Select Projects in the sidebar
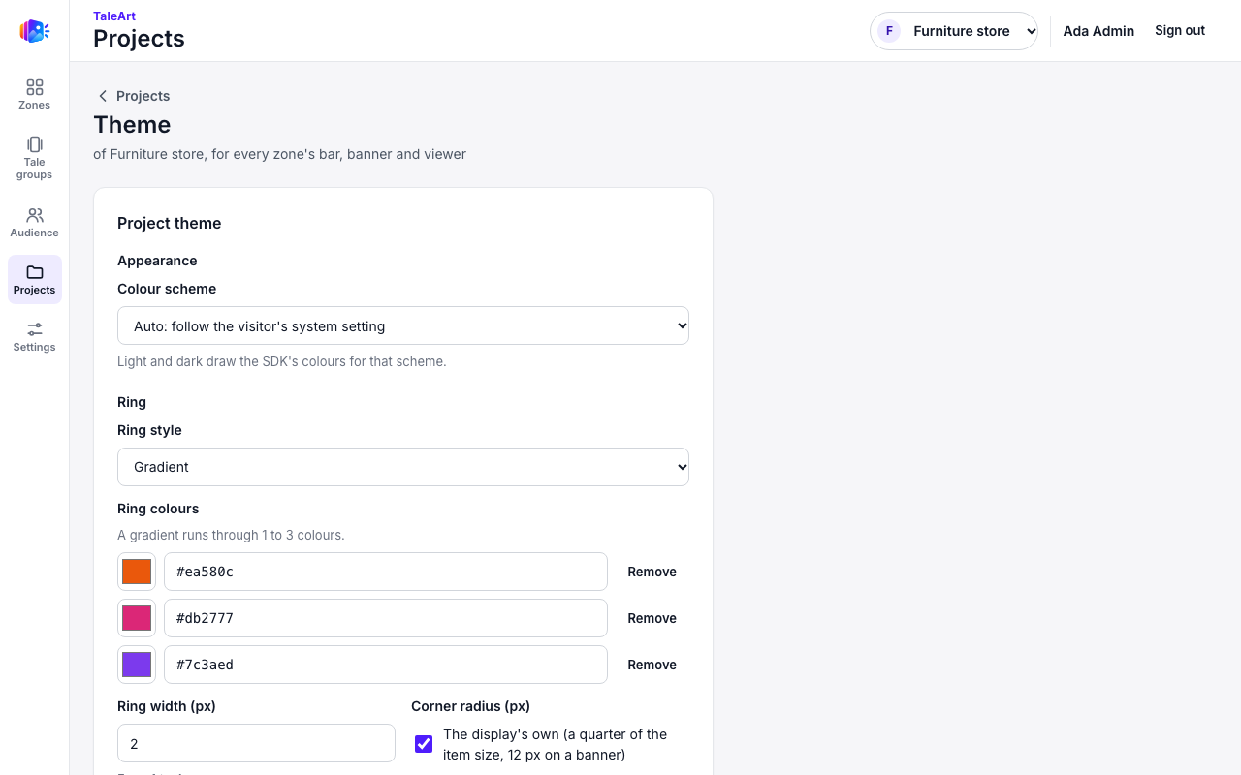The height and width of the screenshot is (775, 1241). pos(35,280)
